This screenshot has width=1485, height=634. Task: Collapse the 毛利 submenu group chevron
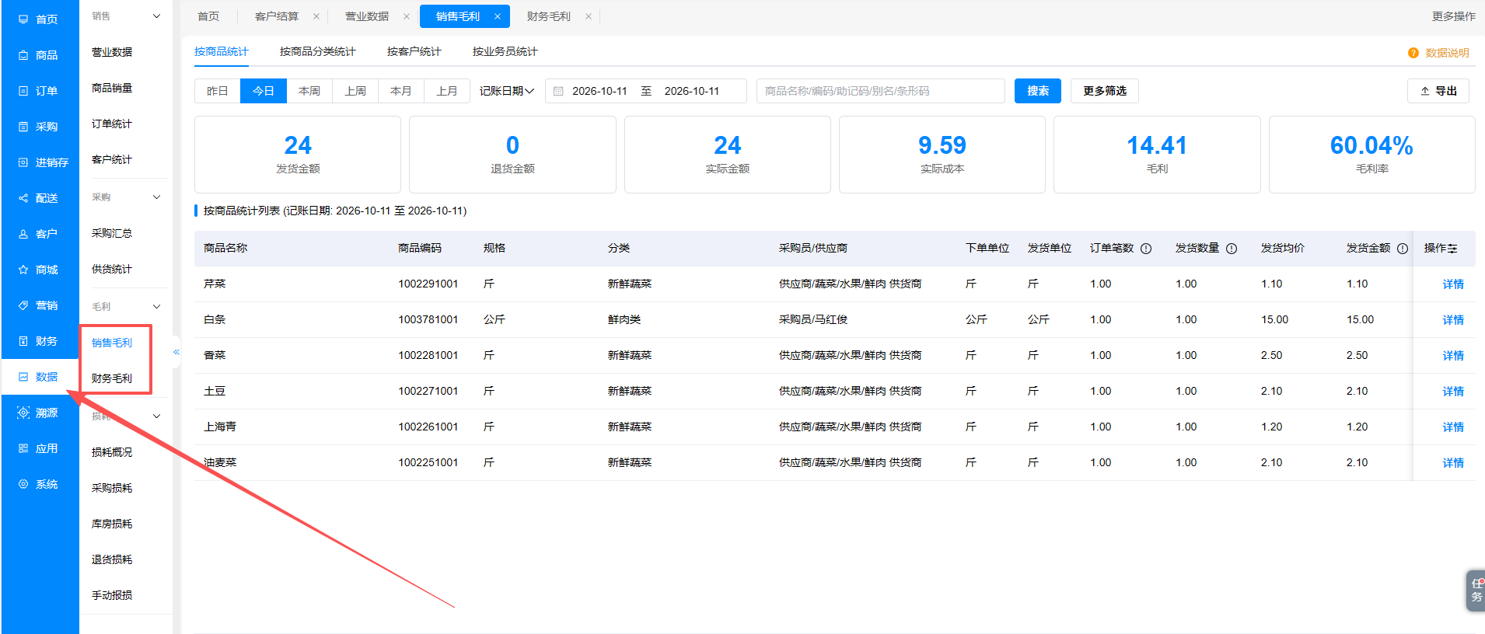tap(156, 306)
